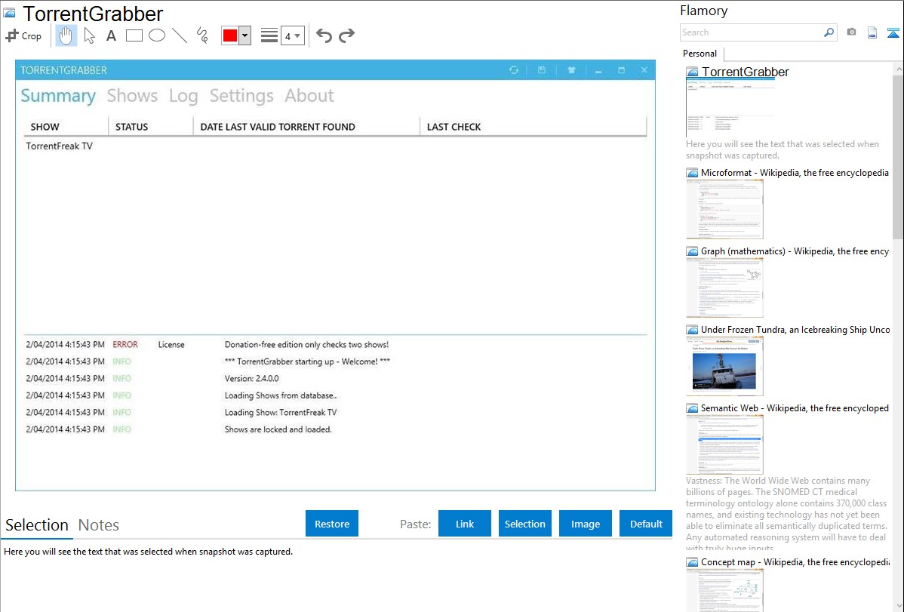Click 'Loading Show: TorrentFreak TV' log line

click(281, 413)
